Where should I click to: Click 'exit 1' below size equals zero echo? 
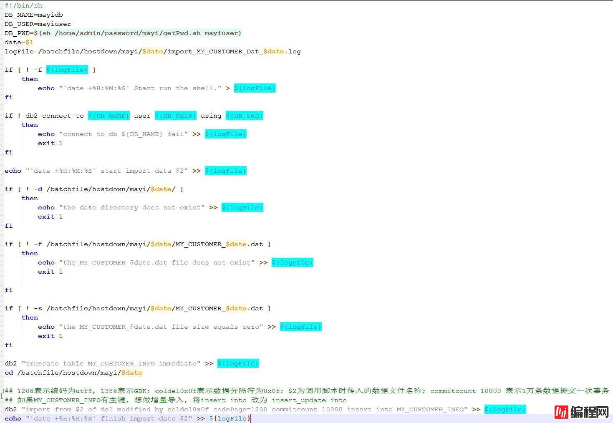coord(50,336)
